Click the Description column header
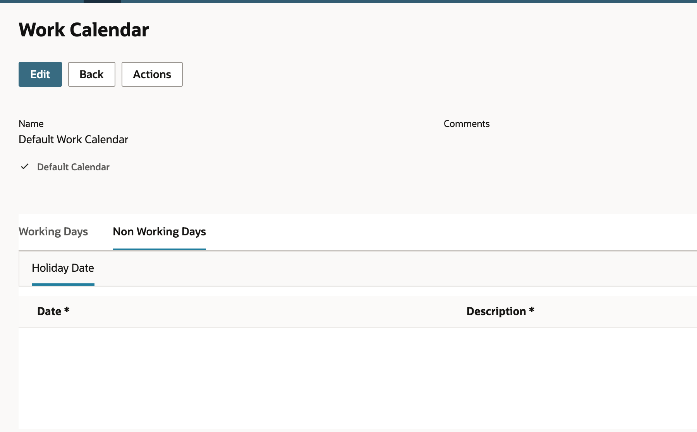Screen dimensions: 697x432 (x=500, y=311)
